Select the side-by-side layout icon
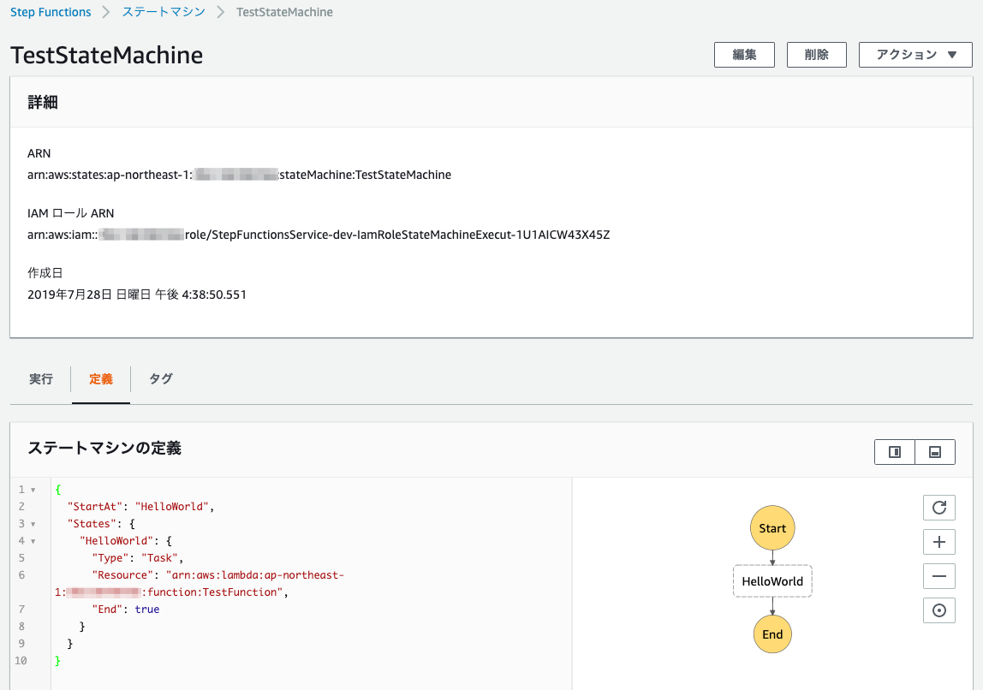983x690 pixels. tap(895, 452)
